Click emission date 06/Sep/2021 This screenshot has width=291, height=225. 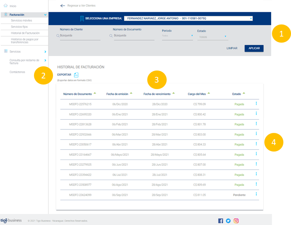coord(120,195)
